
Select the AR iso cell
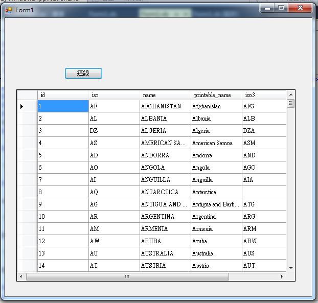tap(114, 217)
